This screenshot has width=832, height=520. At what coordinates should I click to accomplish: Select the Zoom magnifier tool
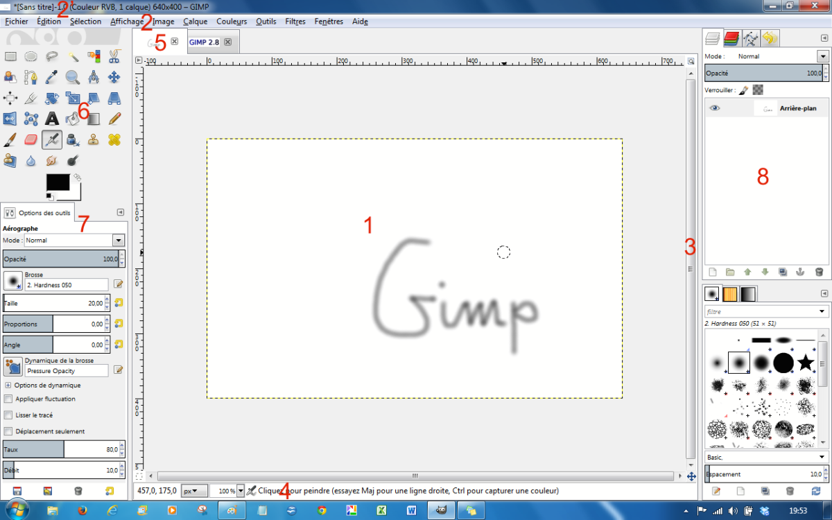pos(73,77)
